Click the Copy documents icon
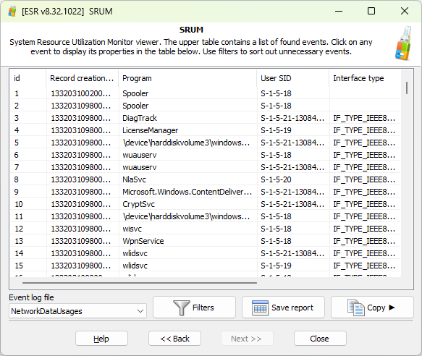 356,308
